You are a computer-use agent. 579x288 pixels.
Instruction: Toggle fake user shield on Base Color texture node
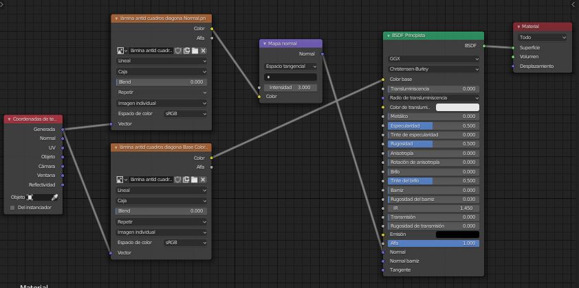tap(178, 180)
